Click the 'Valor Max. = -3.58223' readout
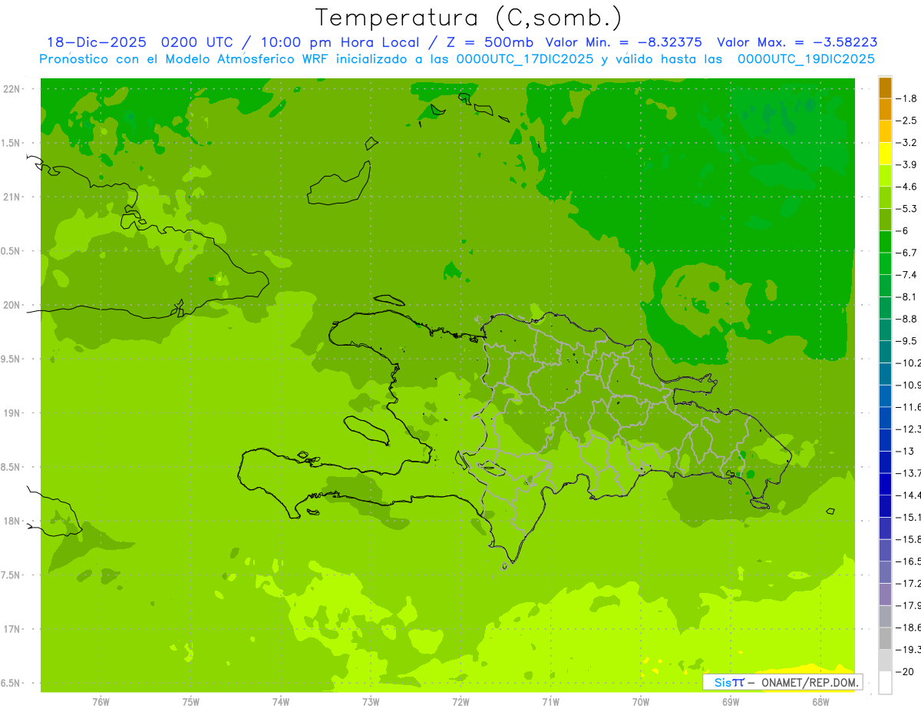 point(797,43)
